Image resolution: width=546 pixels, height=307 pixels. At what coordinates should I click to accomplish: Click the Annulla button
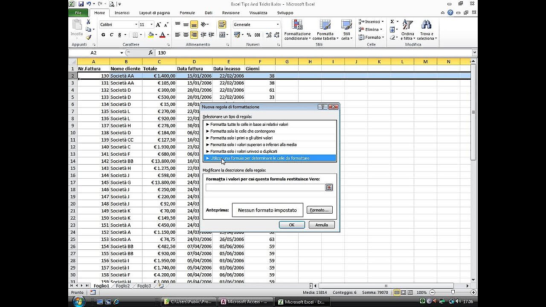pyautogui.click(x=322, y=225)
